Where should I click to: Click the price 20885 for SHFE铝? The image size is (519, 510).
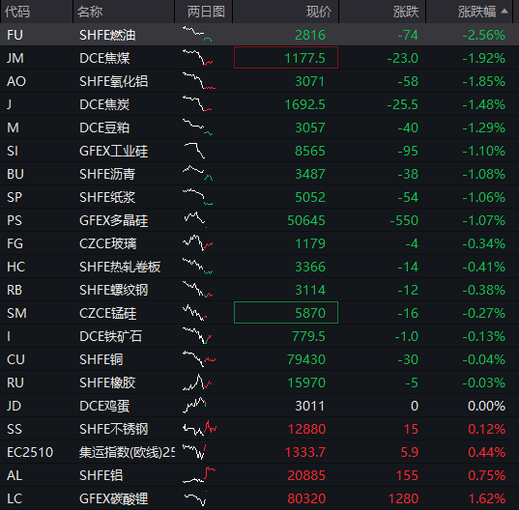pos(306,475)
